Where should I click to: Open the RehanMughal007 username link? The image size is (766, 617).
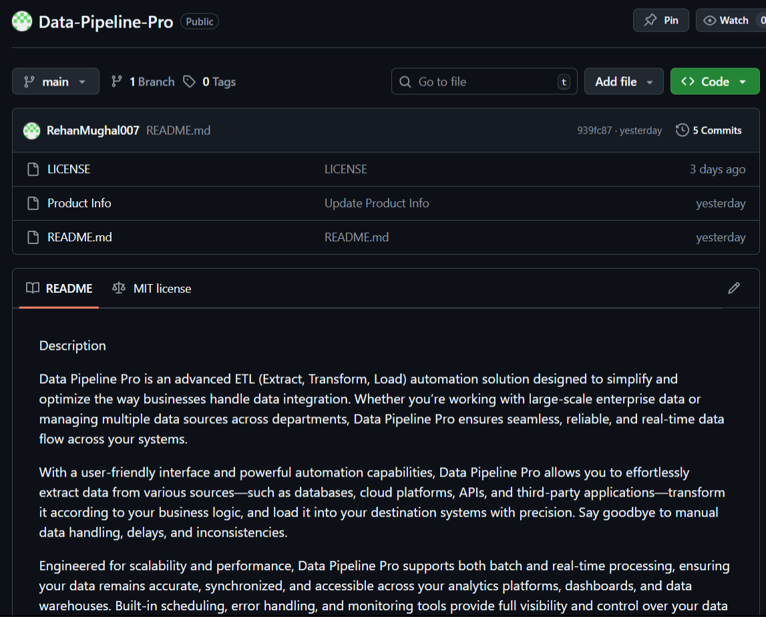tap(93, 130)
